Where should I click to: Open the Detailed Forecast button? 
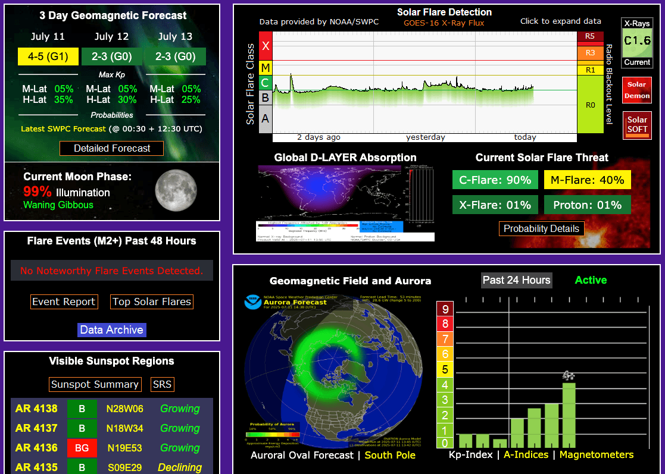coord(112,148)
